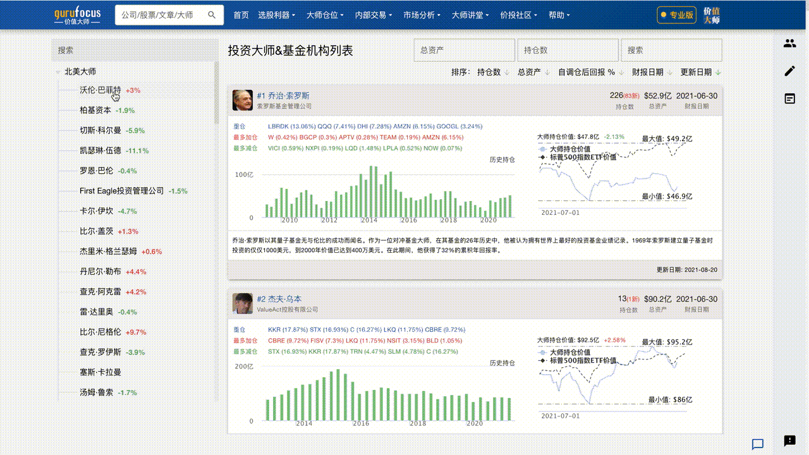Sort the guru list by 持仓数

[x=493, y=72]
